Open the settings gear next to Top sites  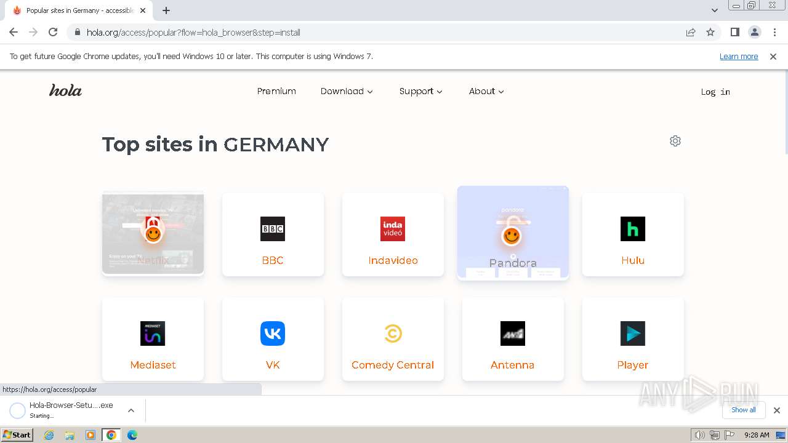[675, 141]
